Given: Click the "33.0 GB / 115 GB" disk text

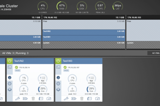Looking at the screenshot, I should pyautogui.click(x=91, y=94).
